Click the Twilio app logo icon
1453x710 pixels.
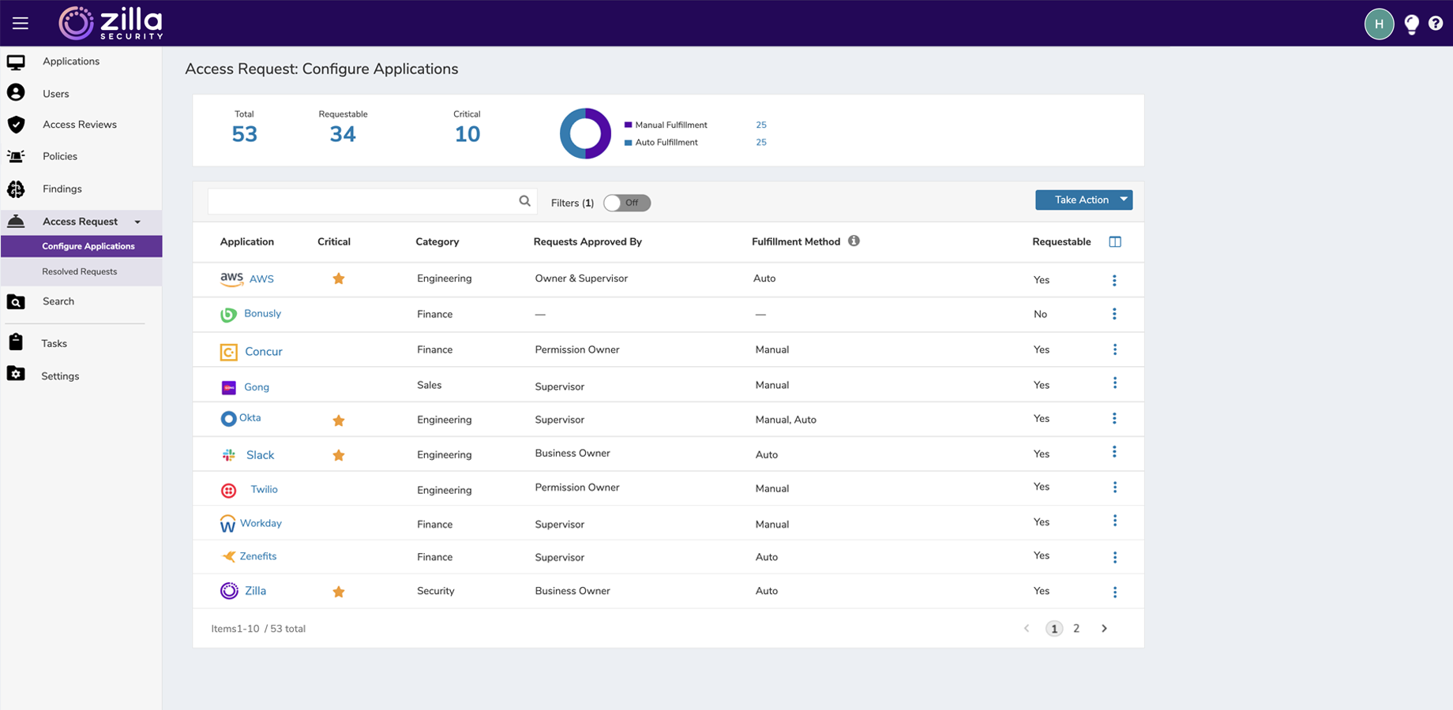(228, 491)
